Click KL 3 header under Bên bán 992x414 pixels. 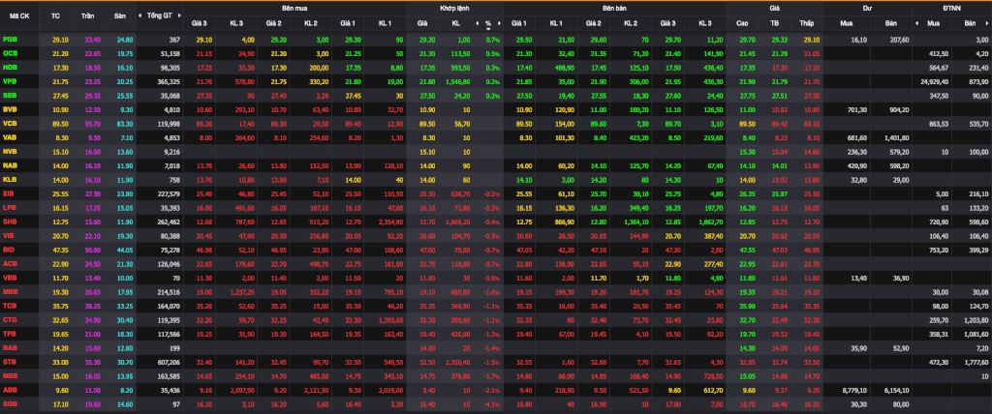click(x=705, y=23)
